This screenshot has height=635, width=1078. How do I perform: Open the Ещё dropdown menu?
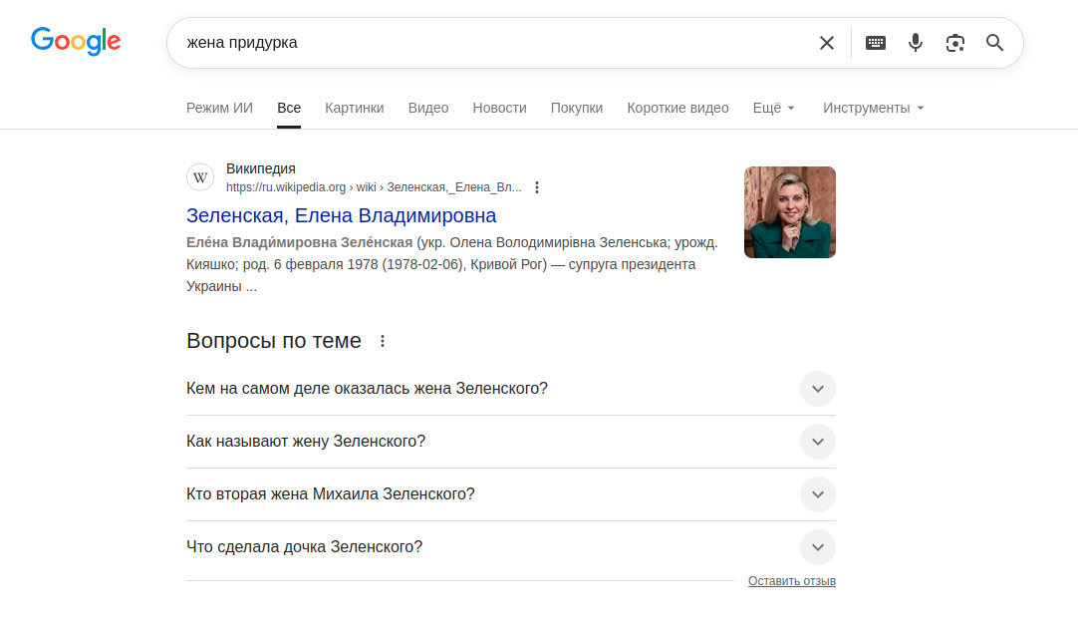pyautogui.click(x=773, y=108)
